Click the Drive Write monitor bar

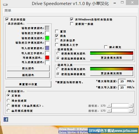pyautogui.click(x=73, y=132)
